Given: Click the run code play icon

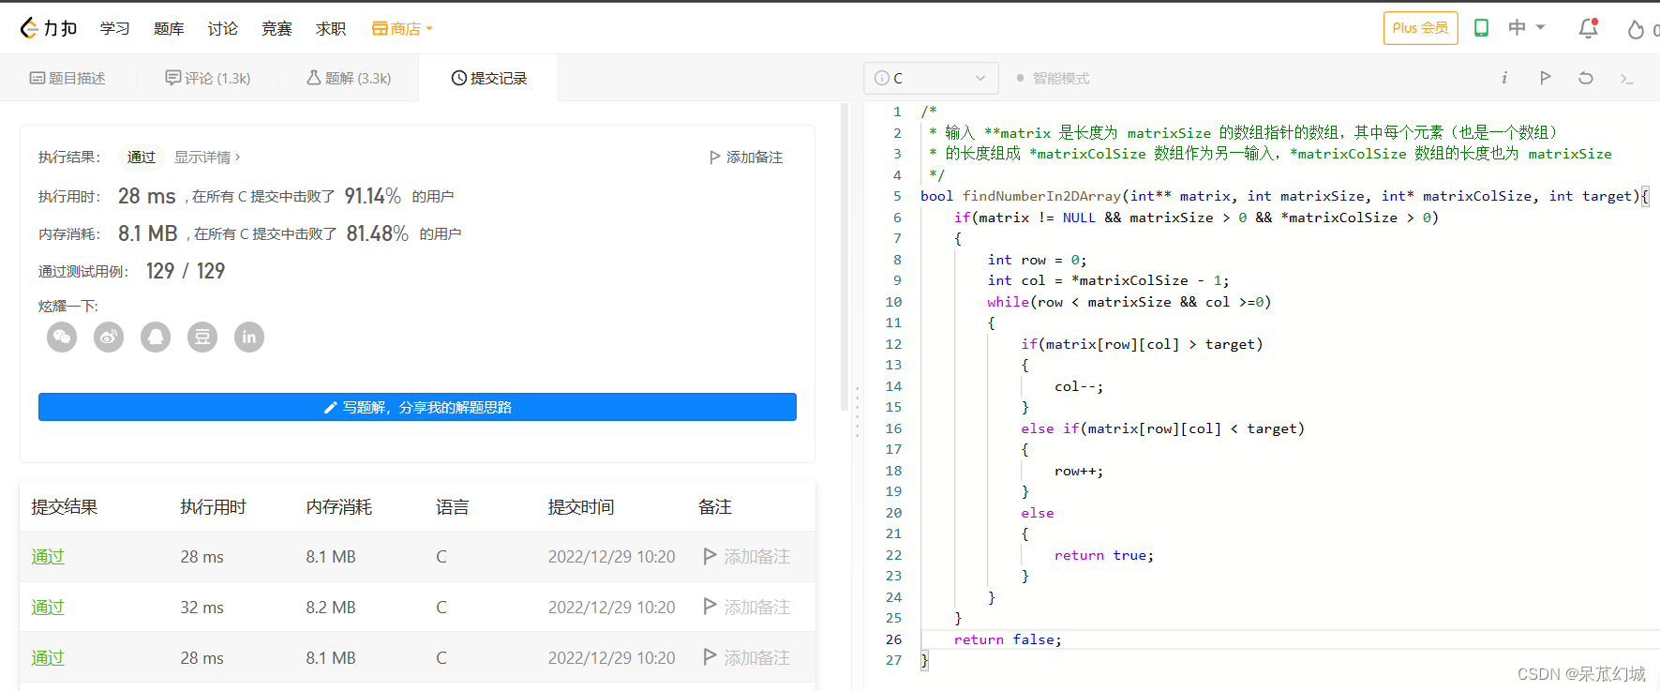Looking at the screenshot, I should pyautogui.click(x=1546, y=78).
